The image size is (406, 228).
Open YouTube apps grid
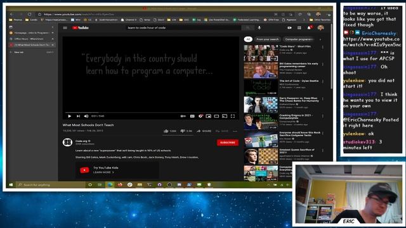point(299,28)
